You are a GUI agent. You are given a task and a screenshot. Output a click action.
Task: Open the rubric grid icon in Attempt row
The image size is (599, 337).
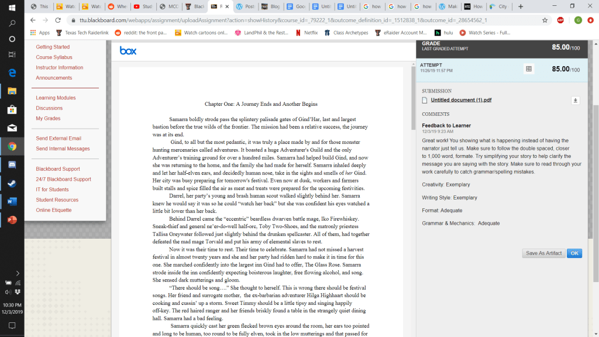(529, 69)
